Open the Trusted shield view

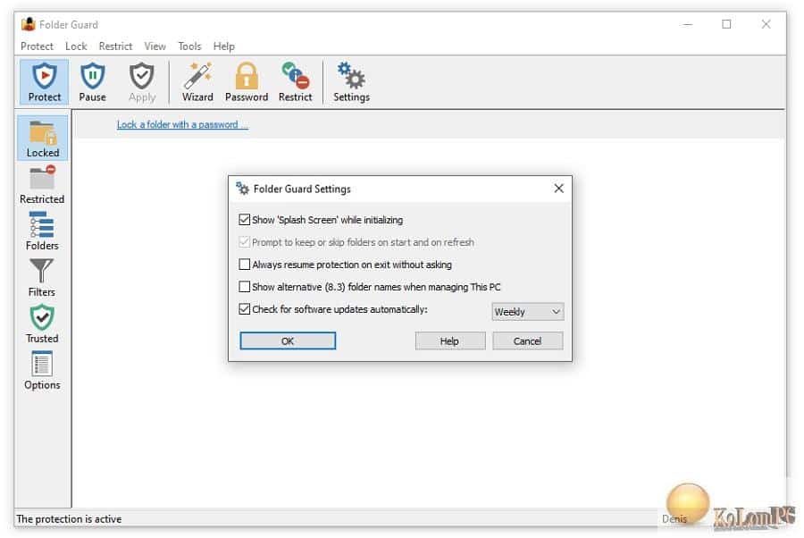(x=42, y=324)
